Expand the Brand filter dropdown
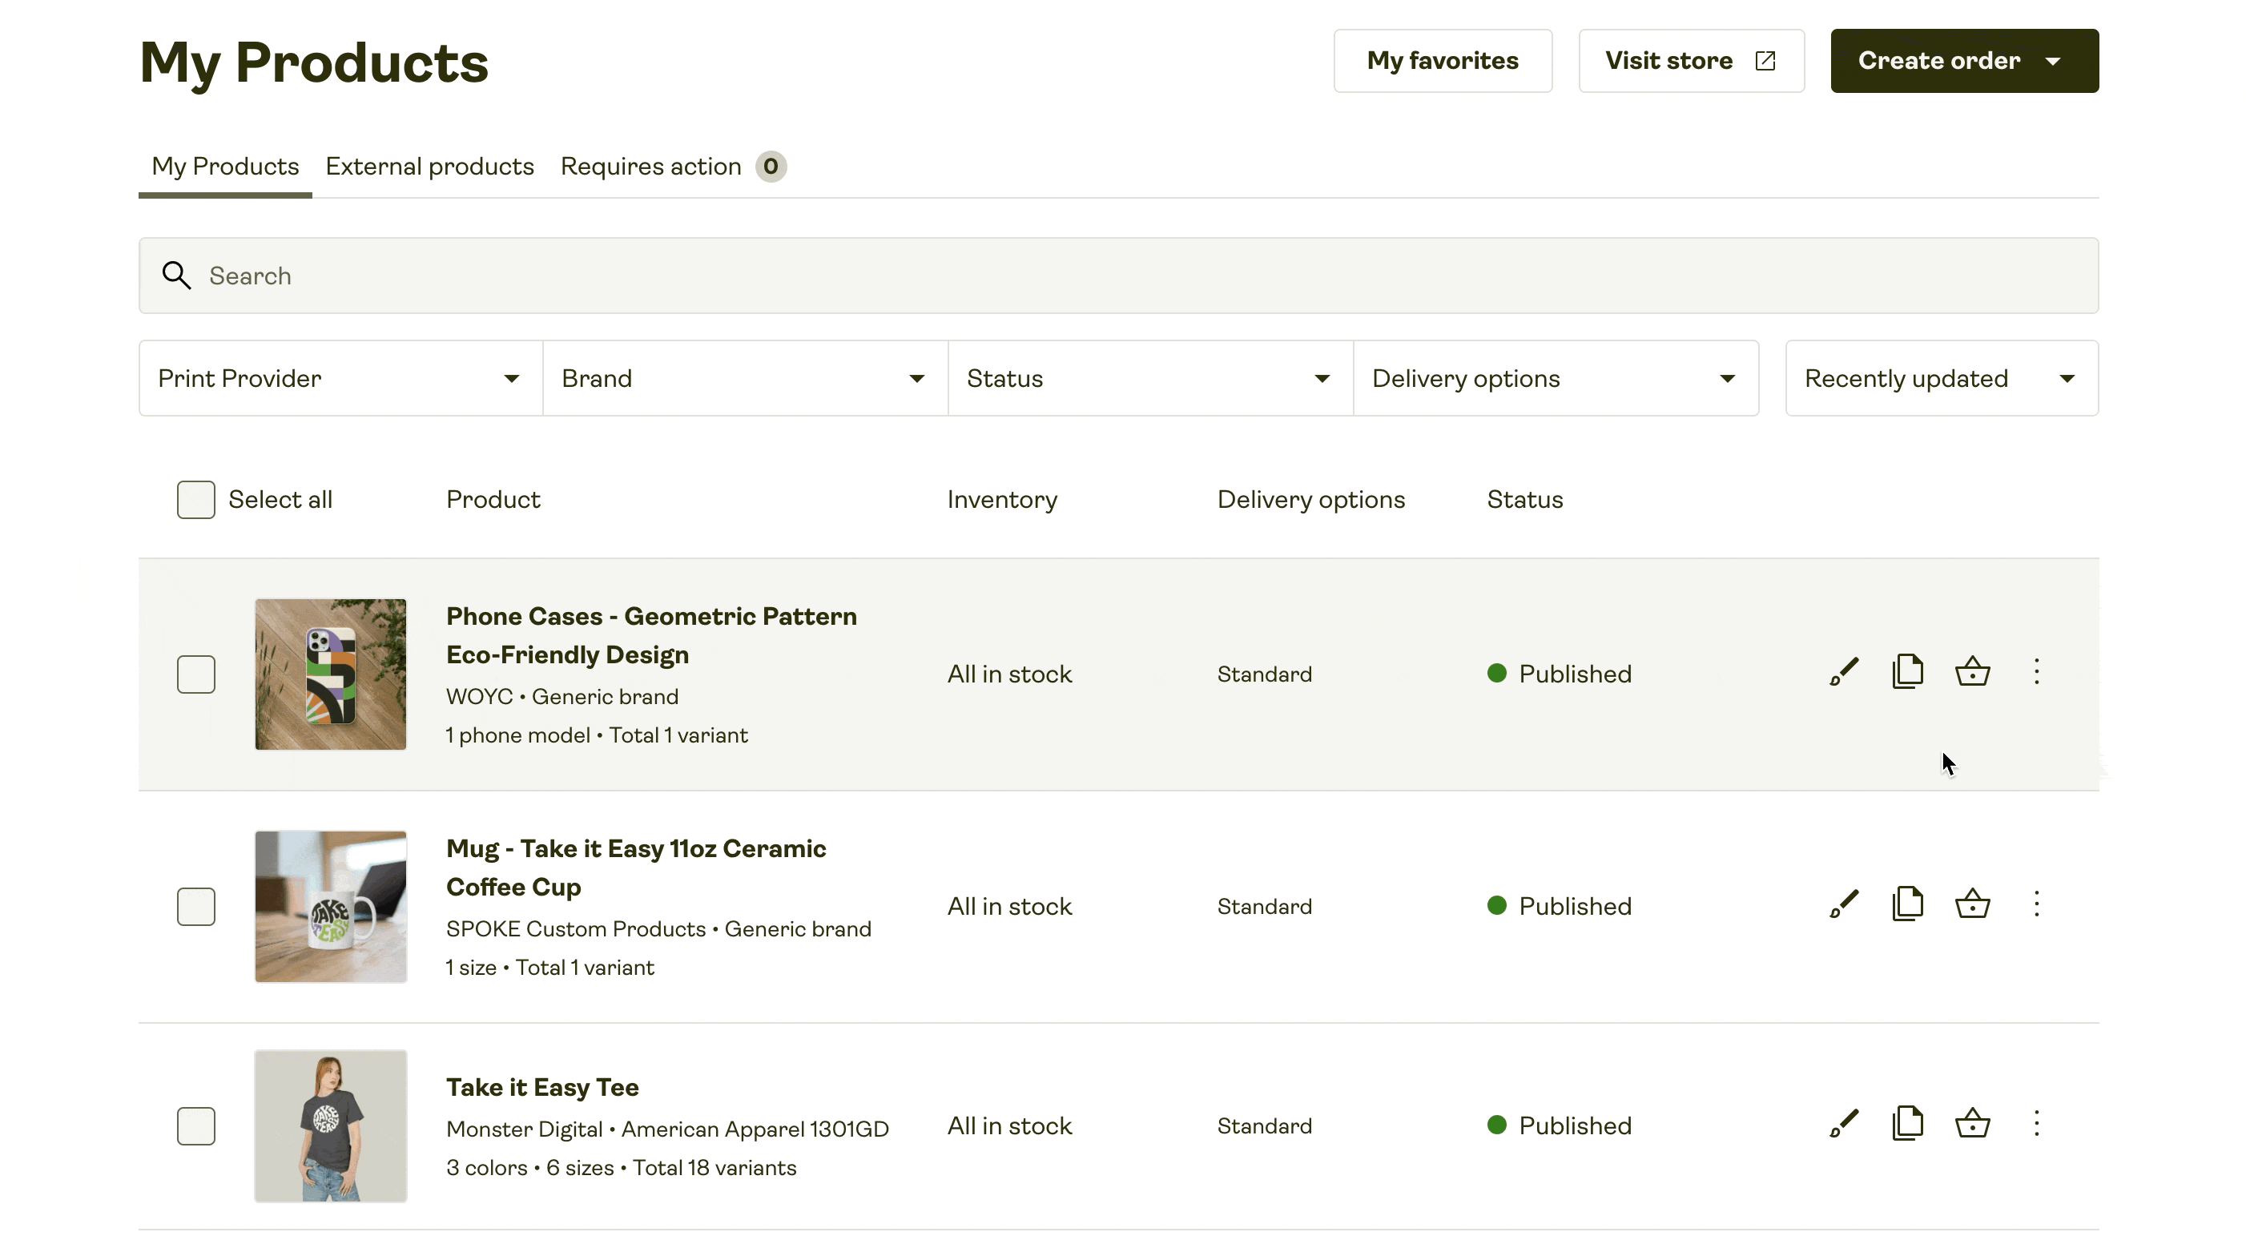Image resolution: width=2246 pixels, height=1240 pixels. click(745, 377)
